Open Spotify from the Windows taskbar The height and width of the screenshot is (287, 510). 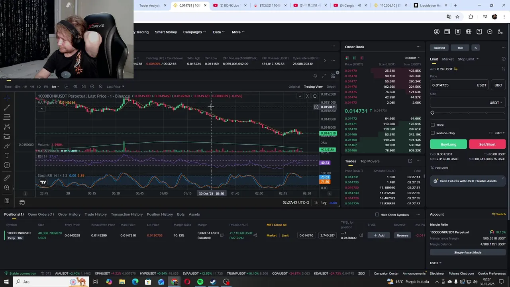point(200,282)
